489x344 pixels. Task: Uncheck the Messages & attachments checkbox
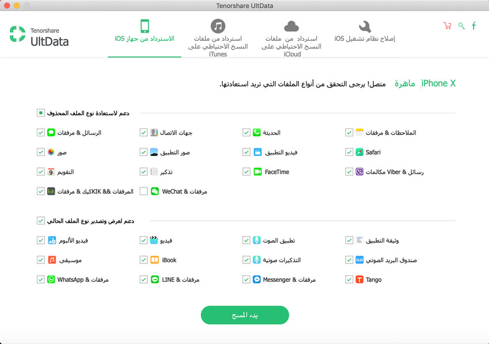point(41,132)
